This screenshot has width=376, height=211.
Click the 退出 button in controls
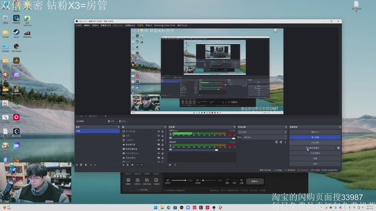(315, 164)
